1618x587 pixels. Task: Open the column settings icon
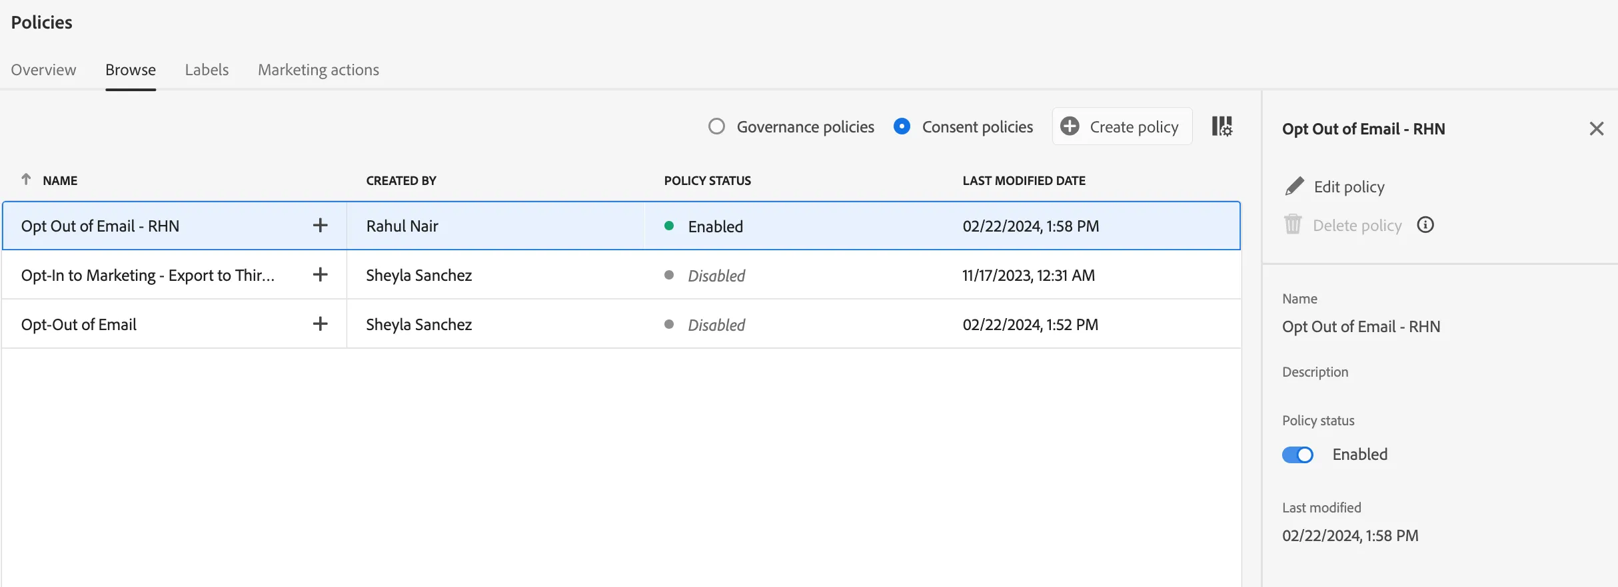pos(1222,126)
